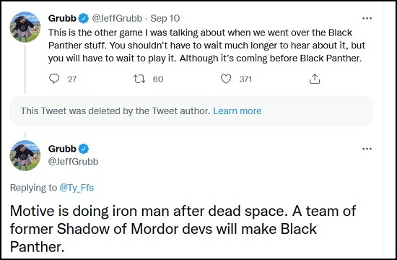Open bottom tweet's three-dot more menu
This screenshot has width=397, height=260.
[x=367, y=149]
